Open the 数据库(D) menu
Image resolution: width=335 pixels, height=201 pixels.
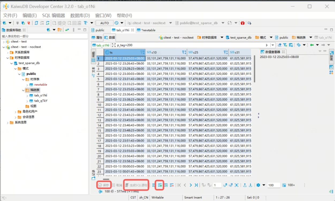(80, 15)
